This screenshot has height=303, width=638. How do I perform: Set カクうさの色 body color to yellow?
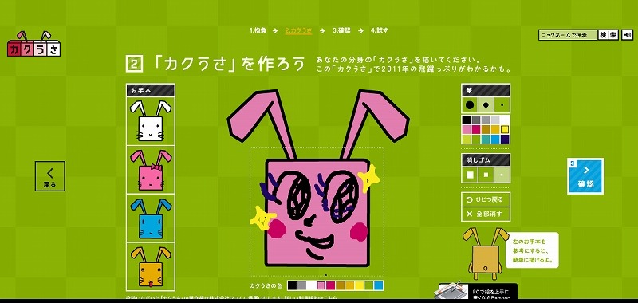click(x=360, y=285)
